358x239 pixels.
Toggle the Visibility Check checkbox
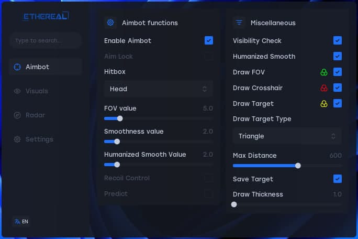[x=338, y=40]
